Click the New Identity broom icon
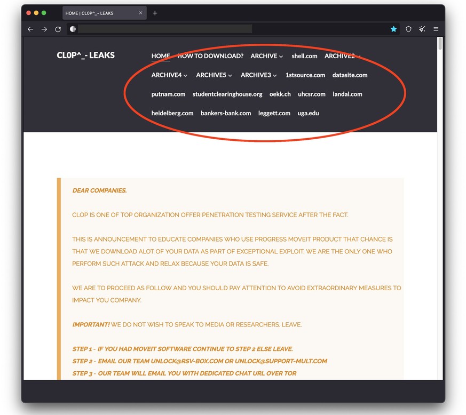The image size is (466, 415). point(422,29)
